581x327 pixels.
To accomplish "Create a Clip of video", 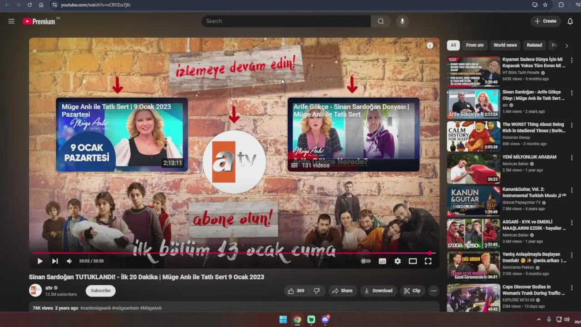I will coord(412,291).
